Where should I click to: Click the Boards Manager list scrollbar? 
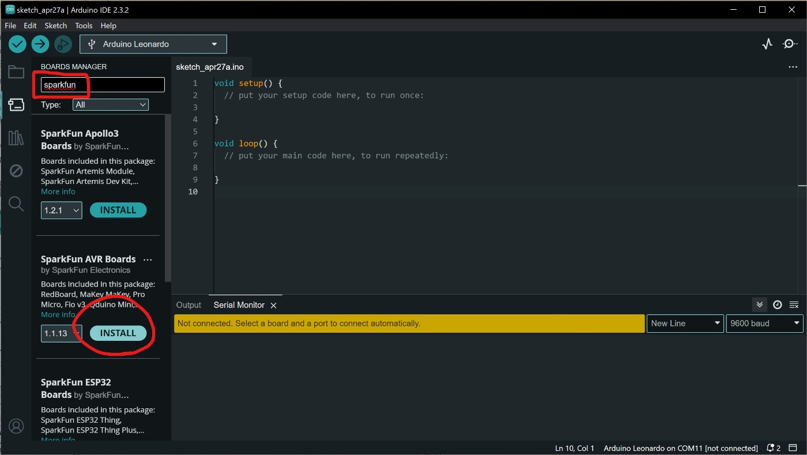point(168,198)
